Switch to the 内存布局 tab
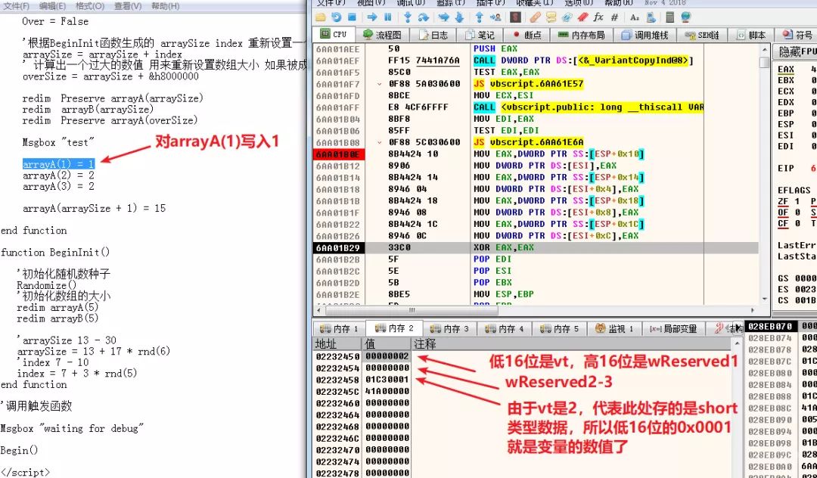The width and height of the screenshot is (817, 478). pyautogui.click(x=581, y=35)
